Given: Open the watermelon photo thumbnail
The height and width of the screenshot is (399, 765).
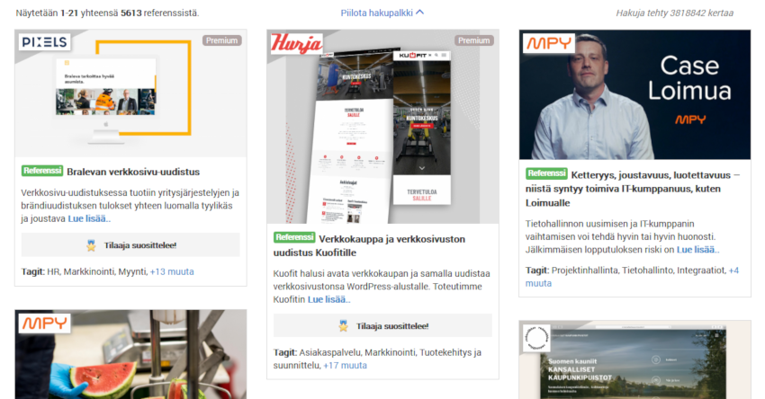Looking at the screenshot, I should click(x=130, y=354).
